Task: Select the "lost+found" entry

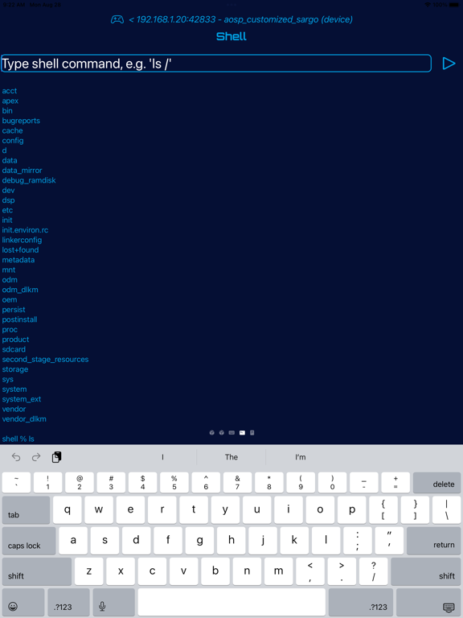Action: click(x=20, y=250)
